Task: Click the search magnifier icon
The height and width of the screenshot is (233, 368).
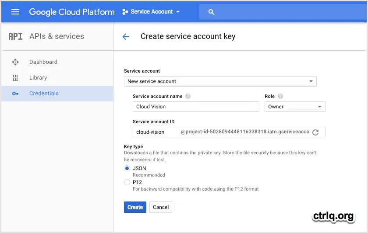Action: tap(211, 12)
